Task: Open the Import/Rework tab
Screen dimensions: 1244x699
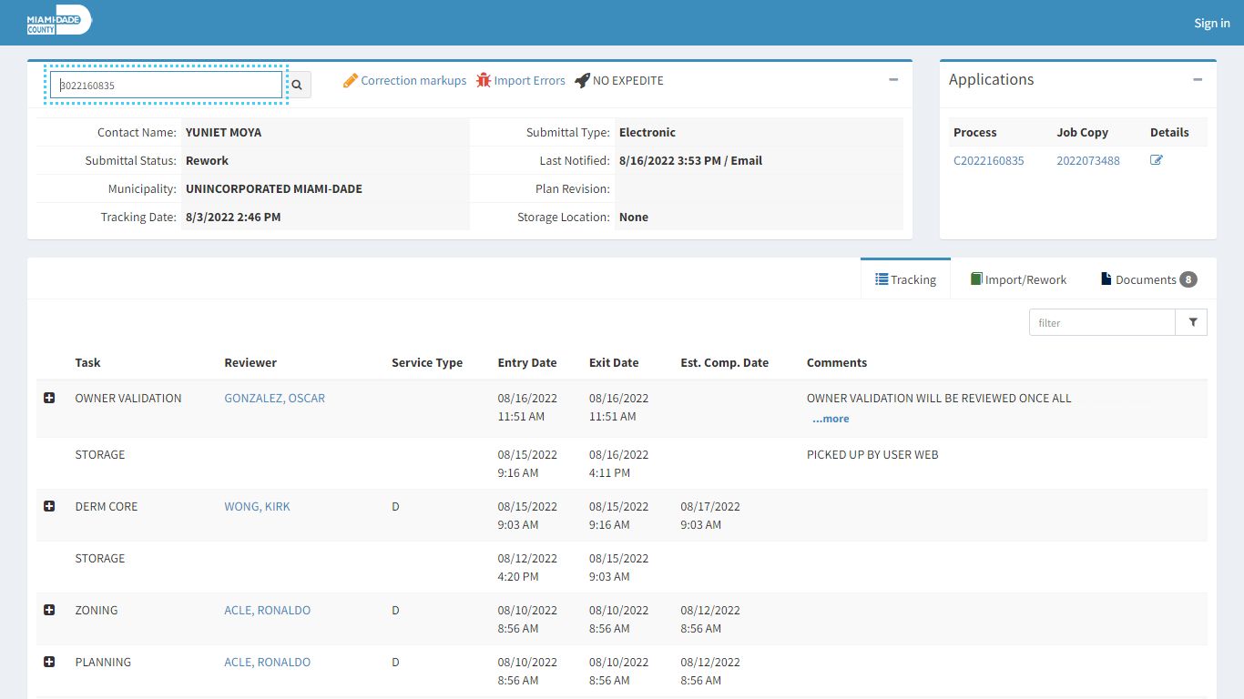Action: [x=1018, y=279]
